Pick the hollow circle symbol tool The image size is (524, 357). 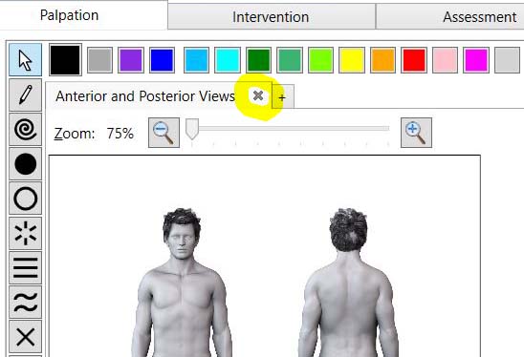click(x=26, y=199)
